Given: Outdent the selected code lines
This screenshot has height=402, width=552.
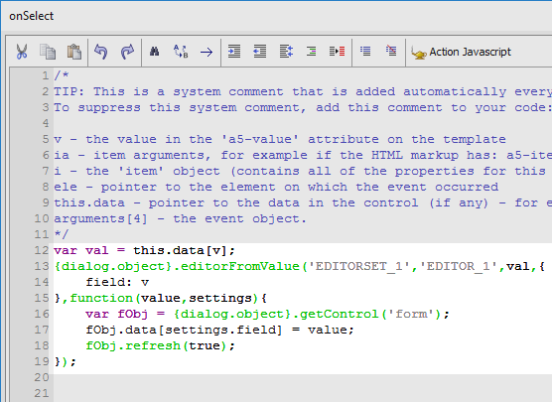Looking at the screenshot, I should [260, 52].
